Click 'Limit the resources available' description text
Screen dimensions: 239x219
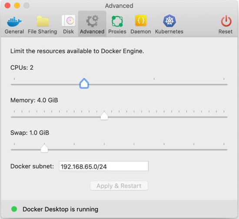pyautogui.click(x=77, y=51)
